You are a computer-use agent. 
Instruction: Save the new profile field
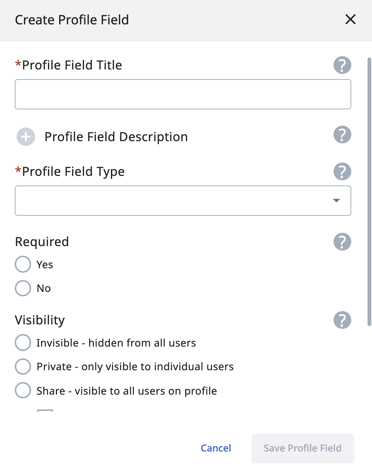pyautogui.click(x=302, y=448)
